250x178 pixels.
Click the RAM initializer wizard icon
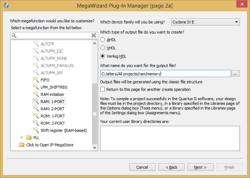coord(36,94)
